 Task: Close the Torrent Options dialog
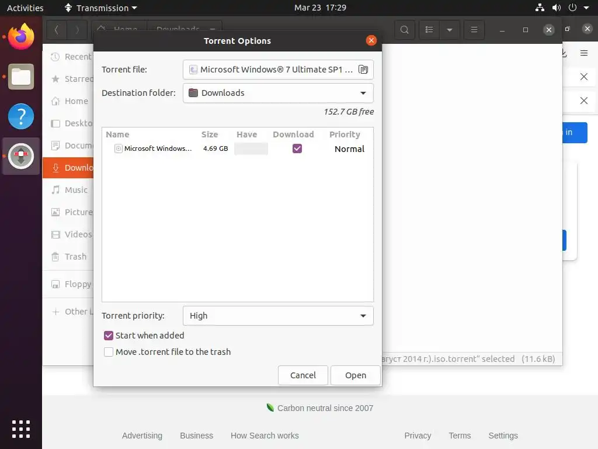click(x=371, y=40)
